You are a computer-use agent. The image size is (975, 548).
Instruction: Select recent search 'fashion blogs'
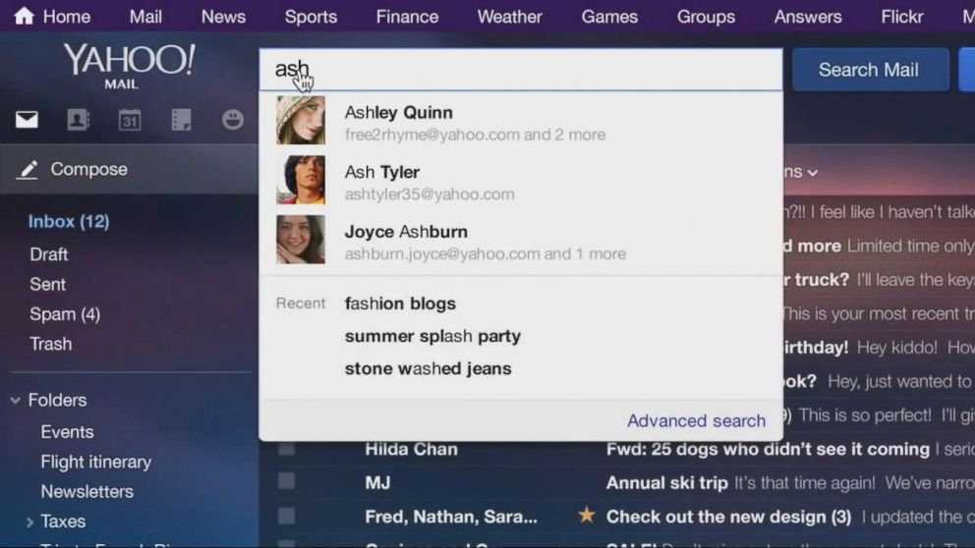(x=400, y=303)
